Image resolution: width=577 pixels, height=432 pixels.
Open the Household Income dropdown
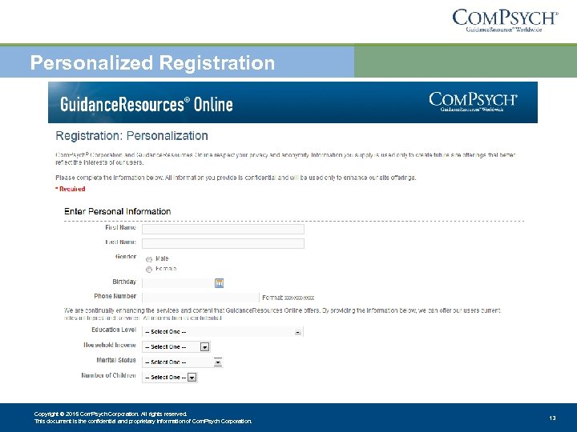tap(176, 346)
